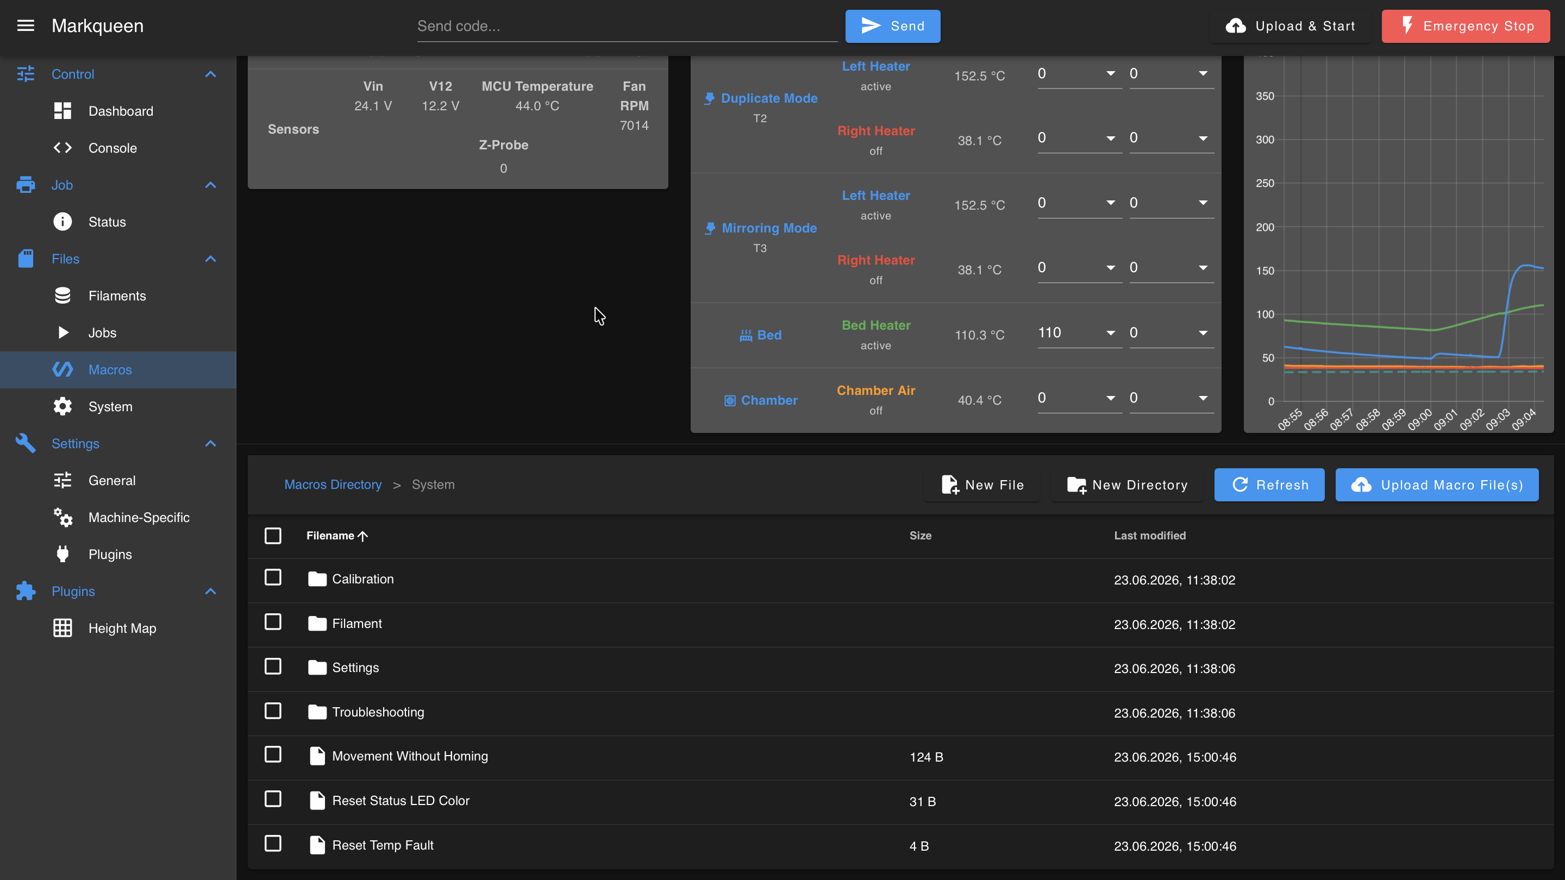
Task: Click the Height Map grid icon
Action: point(62,628)
